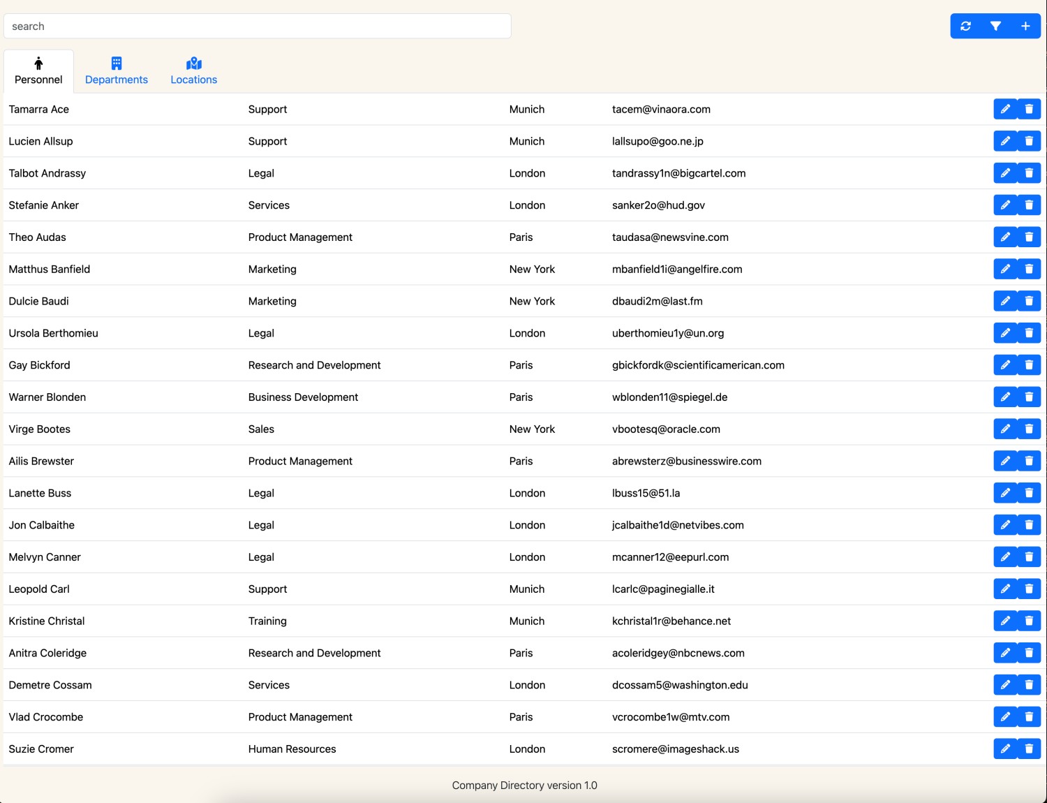The image size is (1047, 803).
Task: Delete Gay Bickford with trash icon
Action: pos(1029,365)
